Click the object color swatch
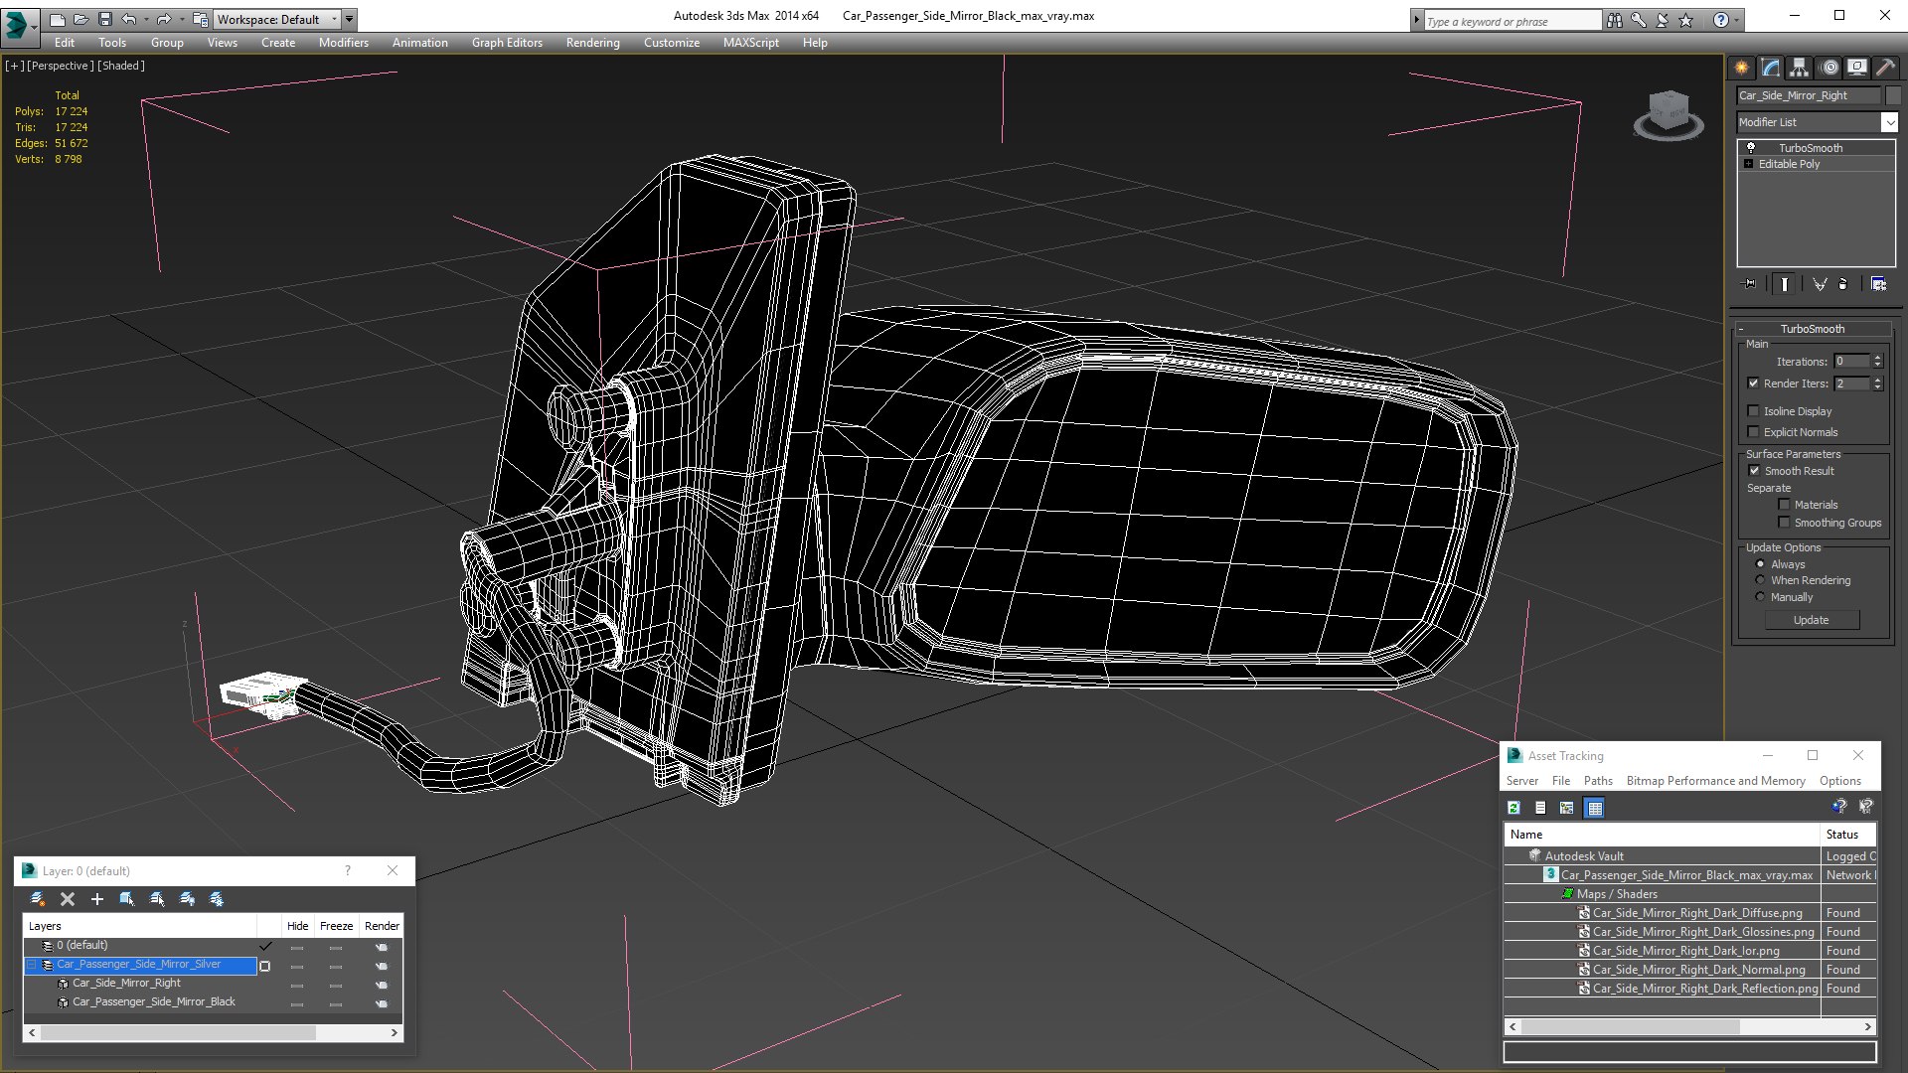 point(1893,95)
